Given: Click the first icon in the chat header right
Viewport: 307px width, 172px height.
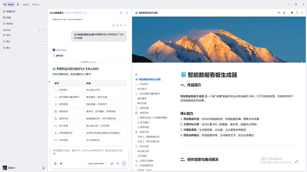Looking at the screenshot, I should [x=121, y=13].
